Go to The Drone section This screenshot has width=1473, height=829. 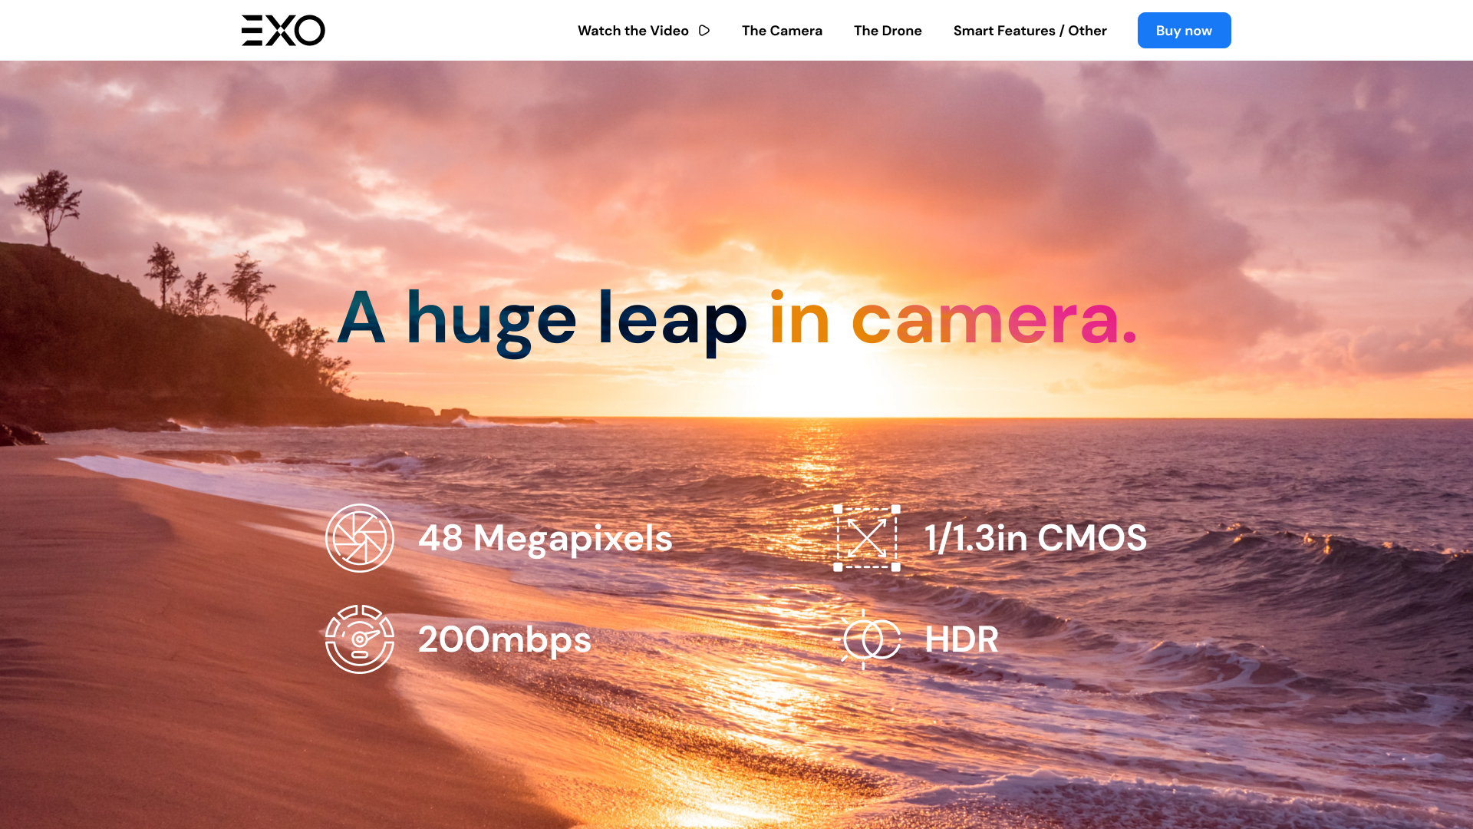coord(888,31)
